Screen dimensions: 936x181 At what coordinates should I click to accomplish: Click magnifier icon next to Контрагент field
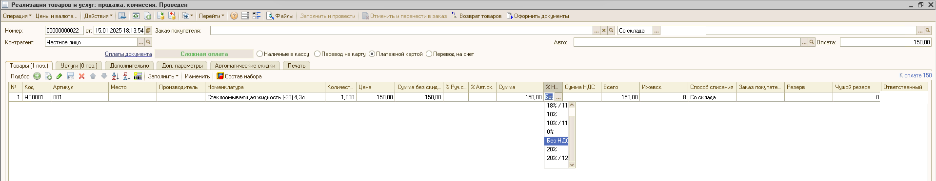tap(149, 42)
